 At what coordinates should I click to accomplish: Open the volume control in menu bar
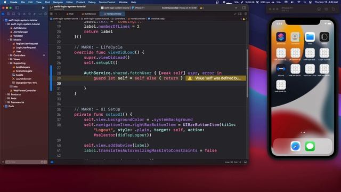click(293, 2)
